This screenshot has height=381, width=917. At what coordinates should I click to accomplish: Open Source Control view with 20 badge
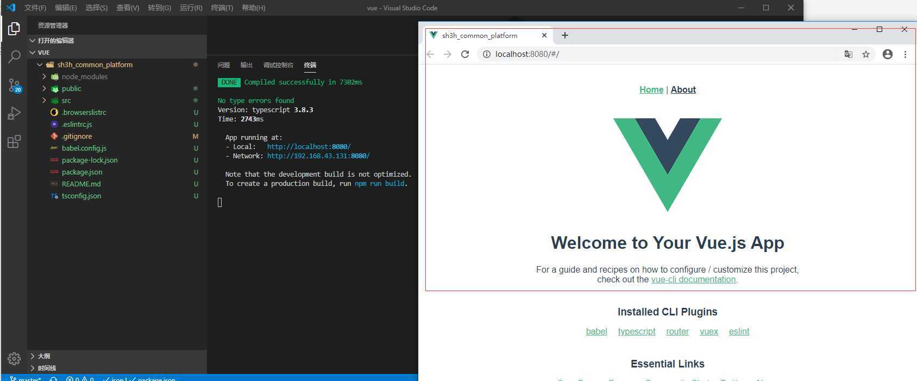(x=14, y=85)
